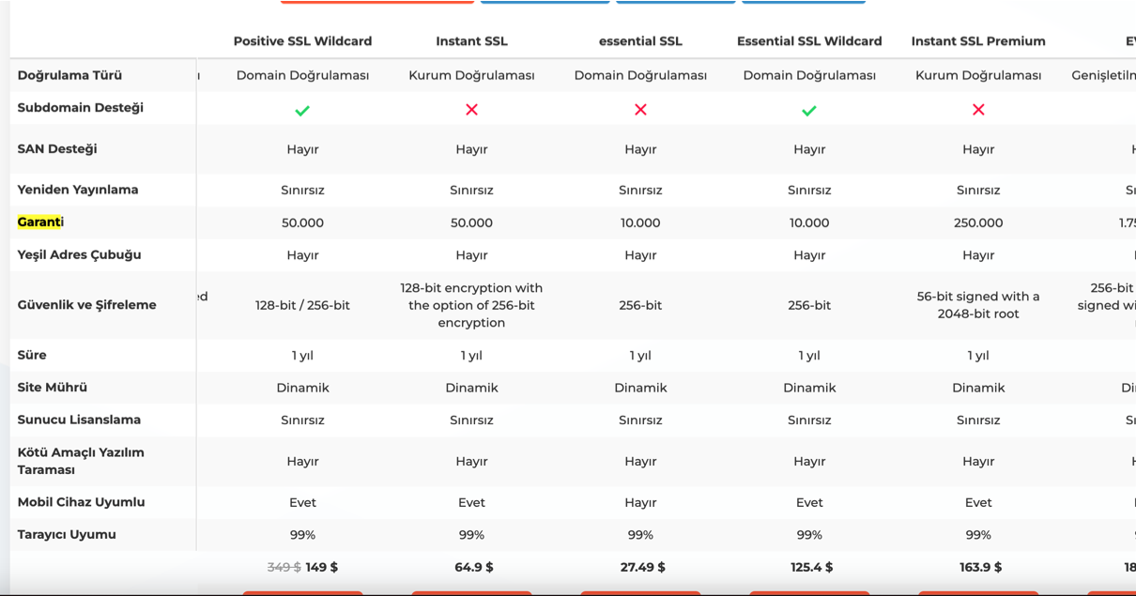Click the Essential SSL Wildcard header
Image resolution: width=1136 pixels, height=596 pixels.
pyautogui.click(x=809, y=41)
